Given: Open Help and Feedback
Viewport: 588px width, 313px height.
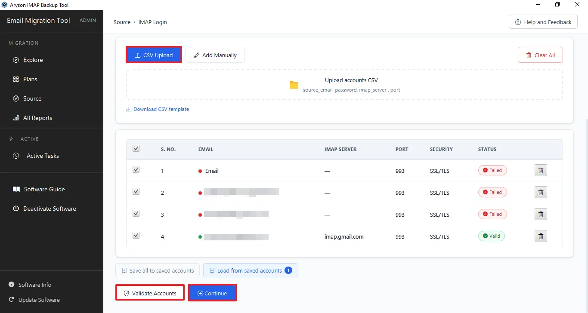Looking at the screenshot, I should pos(543,22).
